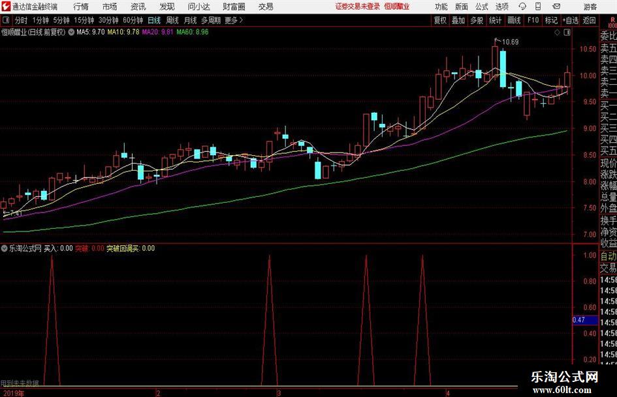Screen dimensions: 617x397
Task: Open the 公式 menu
Action: (482, 7)
